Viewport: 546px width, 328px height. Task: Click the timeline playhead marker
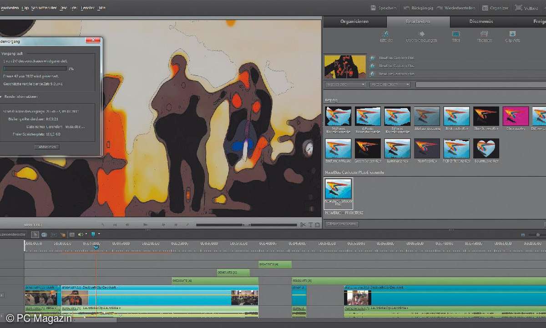96,247
